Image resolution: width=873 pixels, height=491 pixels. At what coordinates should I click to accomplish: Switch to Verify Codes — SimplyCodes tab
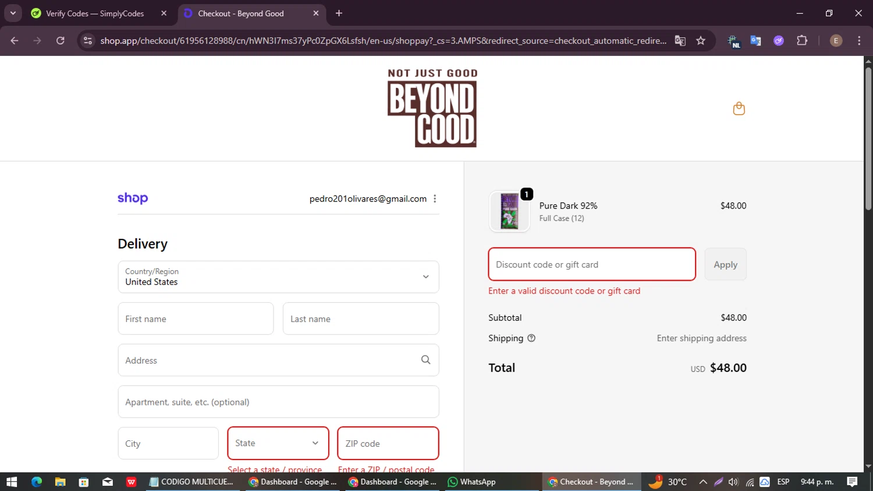(95, 13)
